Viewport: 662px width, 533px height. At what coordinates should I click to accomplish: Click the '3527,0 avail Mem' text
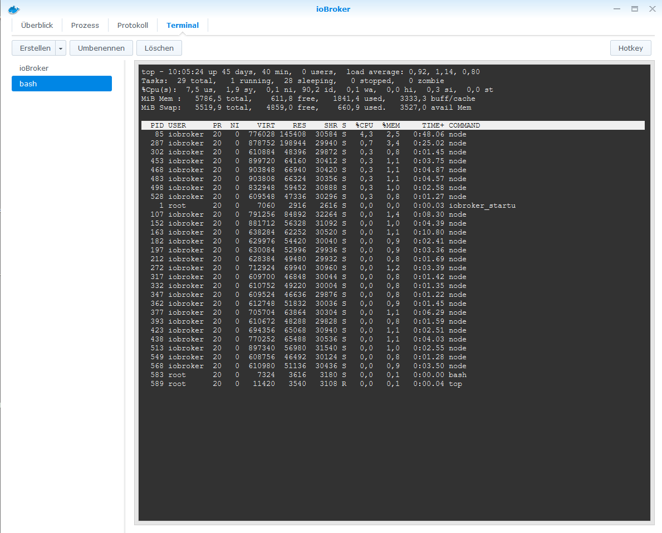[x=435, y=107]
